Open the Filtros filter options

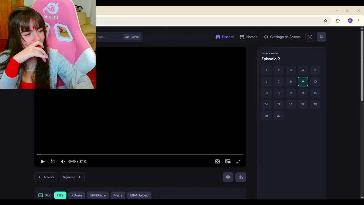[x=132, y=37]
